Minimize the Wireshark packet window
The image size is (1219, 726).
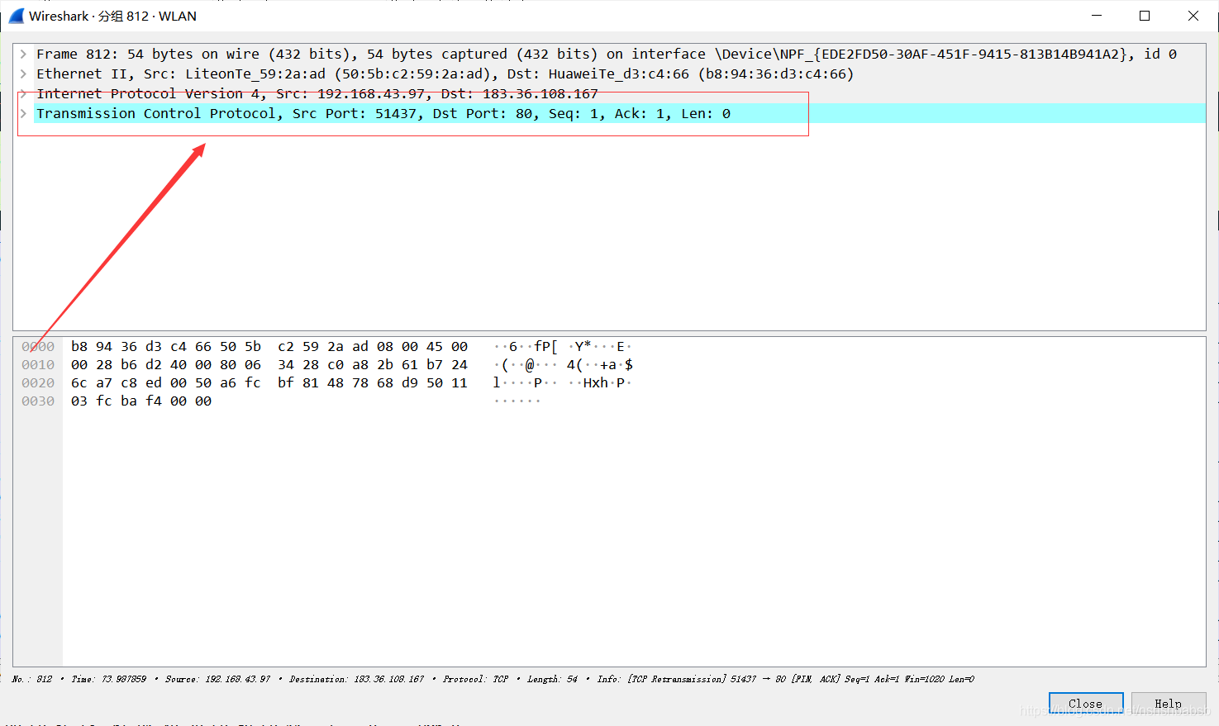[x=1097, y=16]
